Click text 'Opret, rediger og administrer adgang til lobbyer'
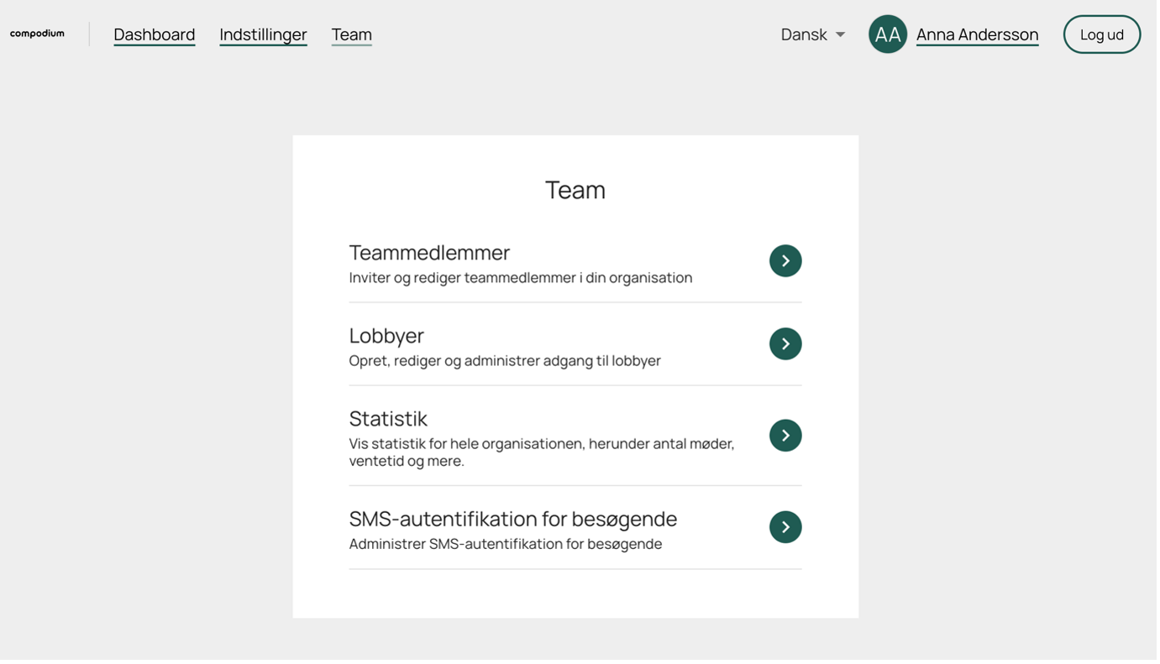The height and width of the screenshot is (664, 1160). 506,361
